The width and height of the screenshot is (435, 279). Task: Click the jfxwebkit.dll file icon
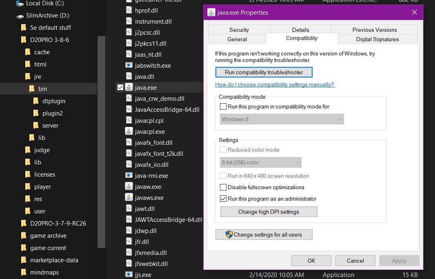click(129, 263)
